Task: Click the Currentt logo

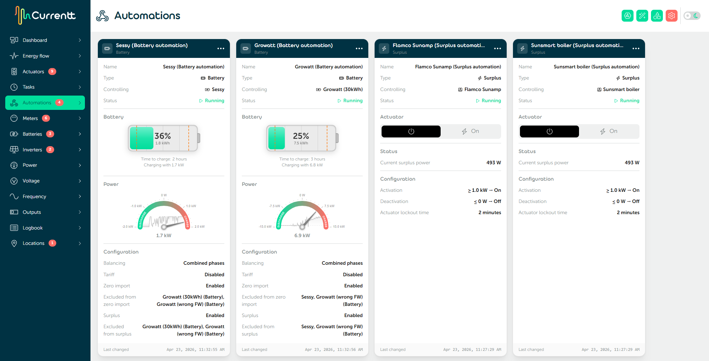Action: (45, 15)
